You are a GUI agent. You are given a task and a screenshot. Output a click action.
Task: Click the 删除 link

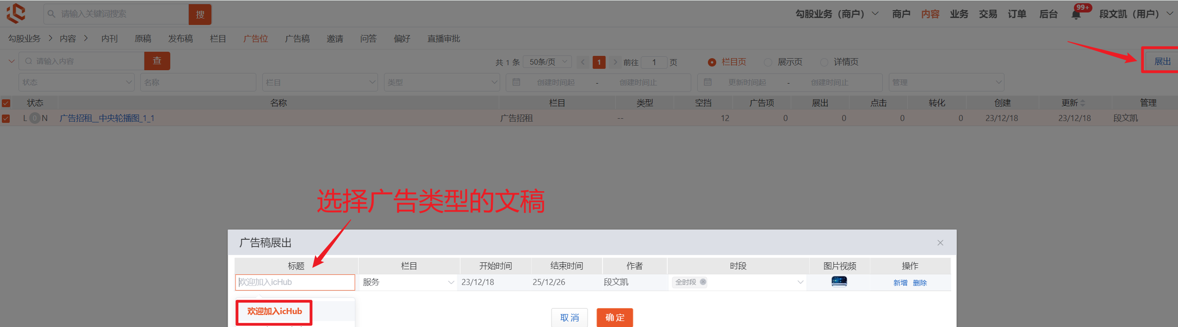[920, 283]
